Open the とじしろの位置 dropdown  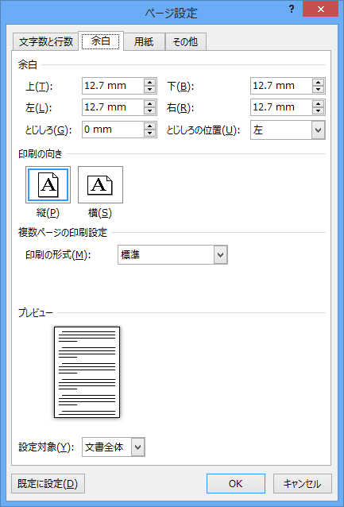pyautogui.click(x=318, y=130)
